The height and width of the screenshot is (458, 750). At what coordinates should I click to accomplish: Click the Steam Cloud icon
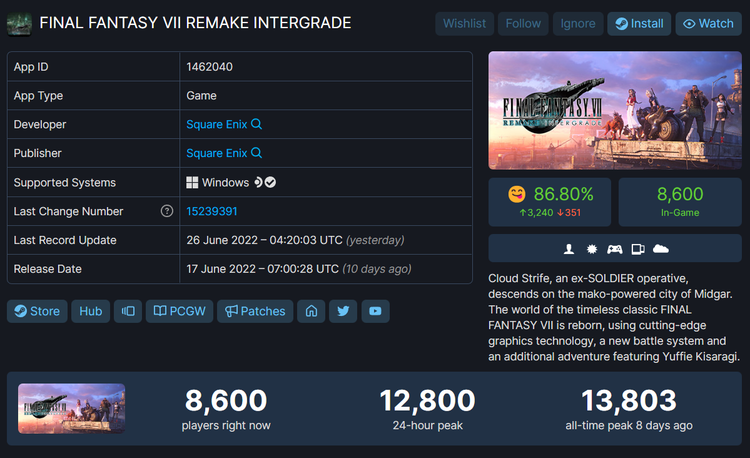[x=661, y=248]
